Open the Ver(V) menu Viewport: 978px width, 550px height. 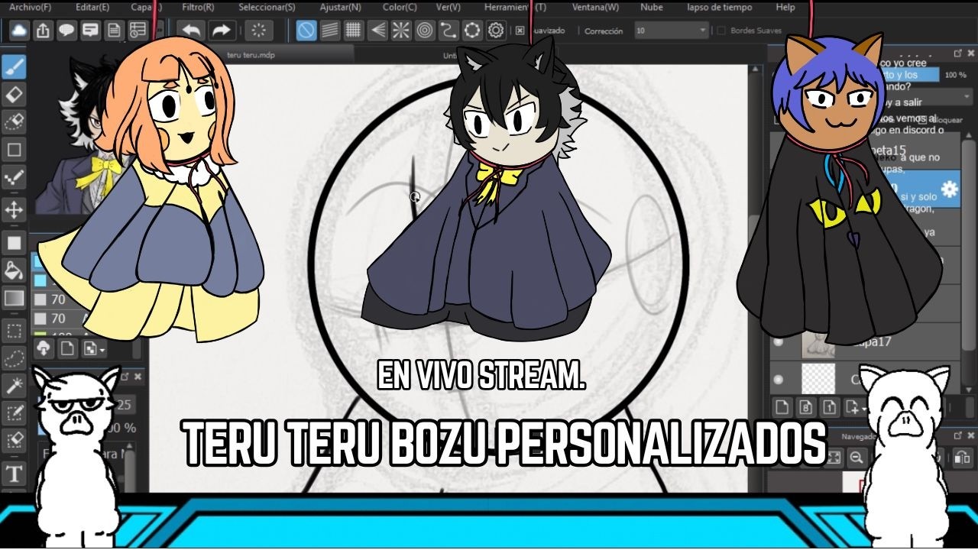tap(448, 8)
